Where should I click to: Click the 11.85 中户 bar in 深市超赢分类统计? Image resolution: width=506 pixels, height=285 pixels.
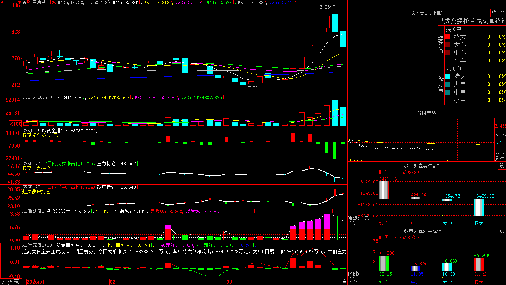[x=416, y=269]
